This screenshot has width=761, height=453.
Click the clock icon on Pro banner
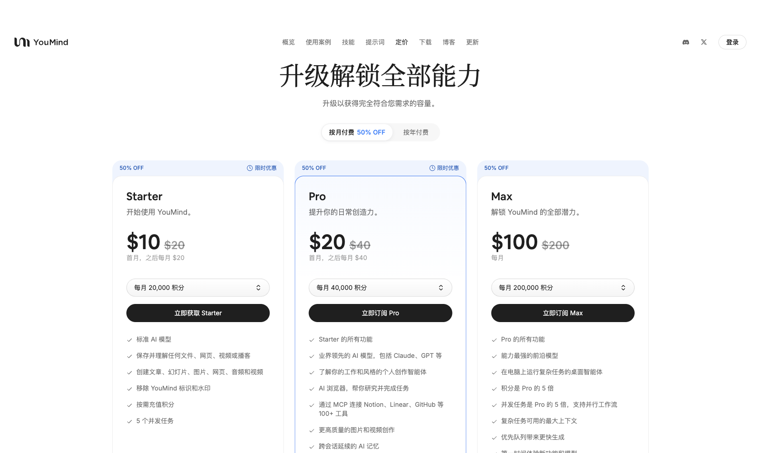point(432,168)
